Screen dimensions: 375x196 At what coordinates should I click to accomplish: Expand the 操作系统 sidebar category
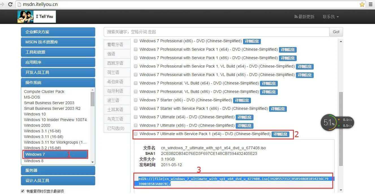tap(58, 83)
